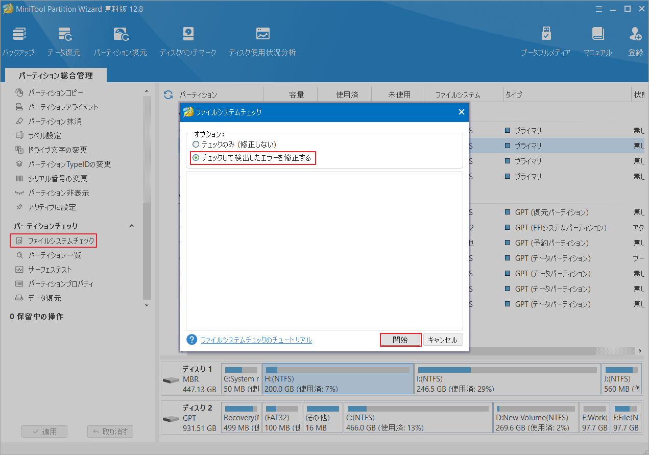Select (その他) 16 MB partition block
The image size is (649, 455).
pos(323,418)
